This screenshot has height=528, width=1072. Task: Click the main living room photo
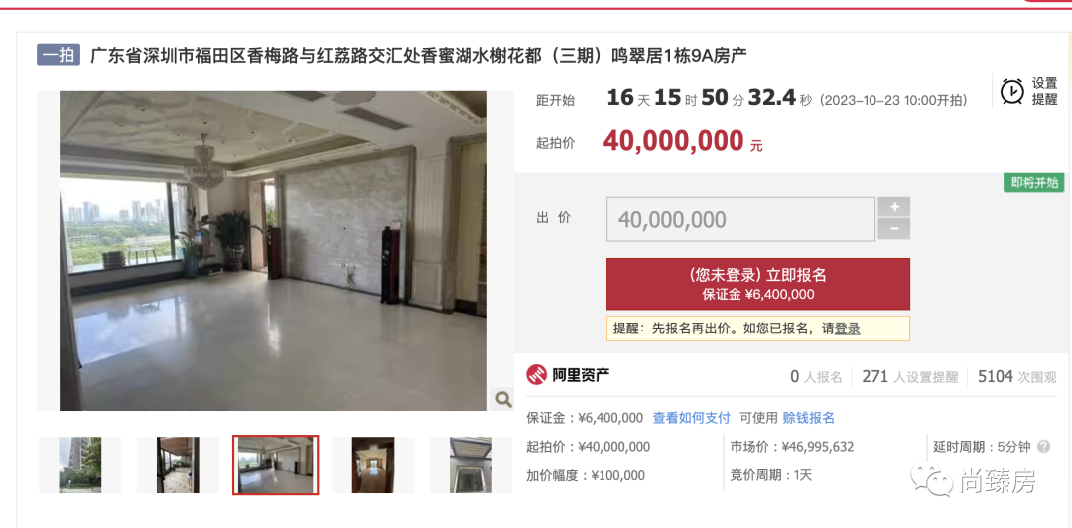click(274, 251)
